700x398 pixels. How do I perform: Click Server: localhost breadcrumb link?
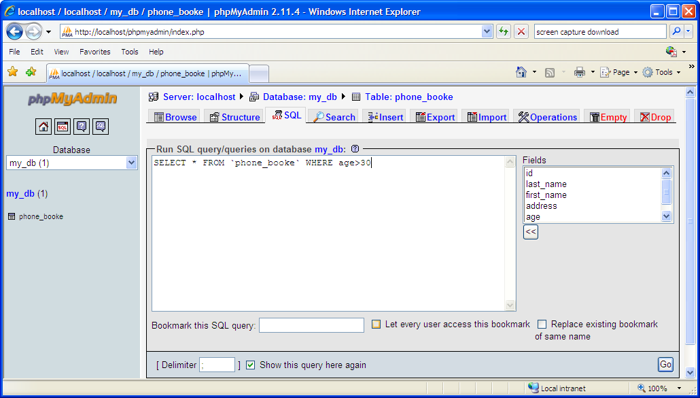coord(199,97)
